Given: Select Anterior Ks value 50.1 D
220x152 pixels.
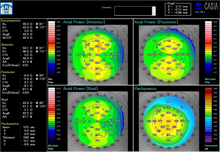Looking at the screenshot, I should [x=27, y=48].
